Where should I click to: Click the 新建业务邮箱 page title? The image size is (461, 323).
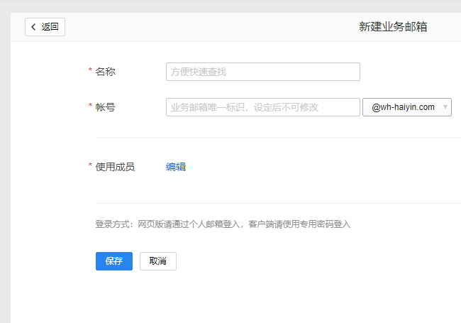pyautogui.click(x=393, y=27)
